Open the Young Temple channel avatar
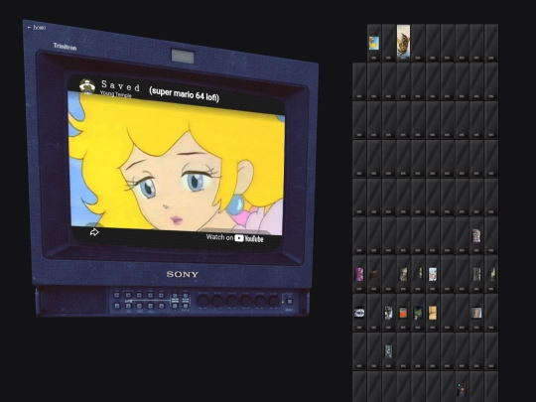The image size is (536, 402). [x=87, y=86]
